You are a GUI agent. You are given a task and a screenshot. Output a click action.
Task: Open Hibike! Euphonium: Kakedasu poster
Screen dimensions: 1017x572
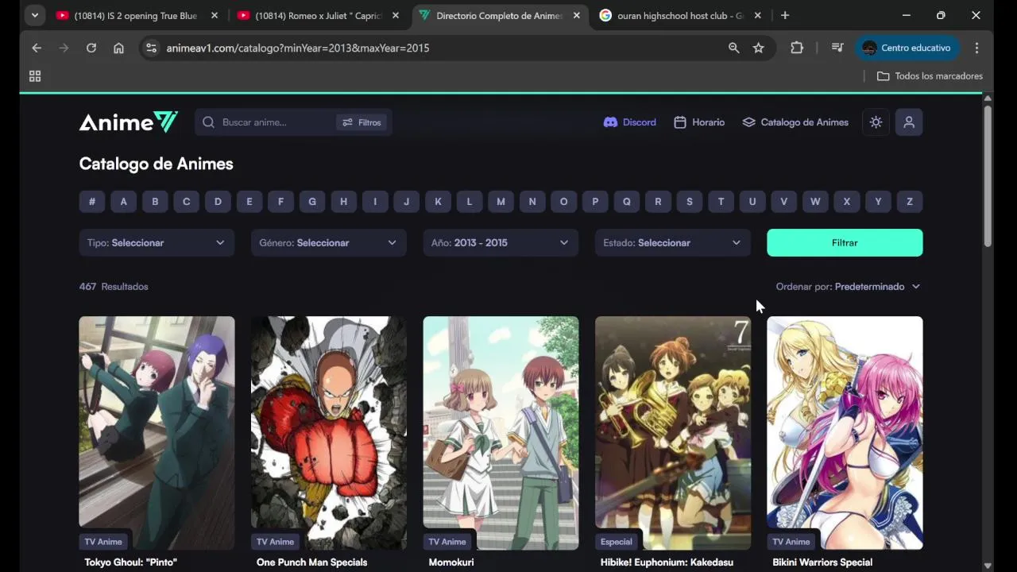pos(673,433)
